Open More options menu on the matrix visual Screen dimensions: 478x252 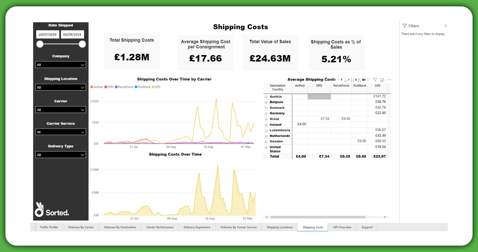tap(389, 80)
